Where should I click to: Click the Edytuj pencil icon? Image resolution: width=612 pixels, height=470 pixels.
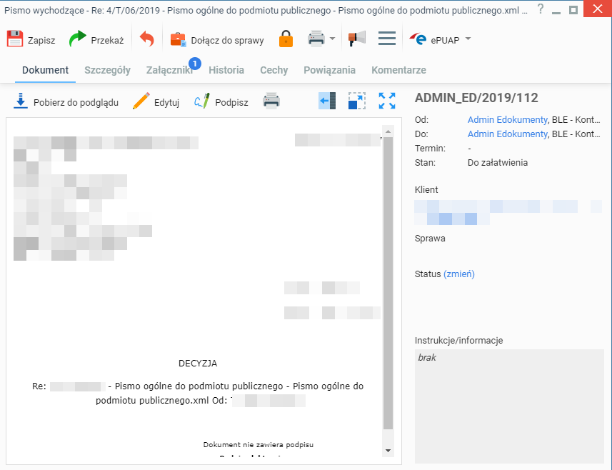pyautogui.click(x=141, y=101)
